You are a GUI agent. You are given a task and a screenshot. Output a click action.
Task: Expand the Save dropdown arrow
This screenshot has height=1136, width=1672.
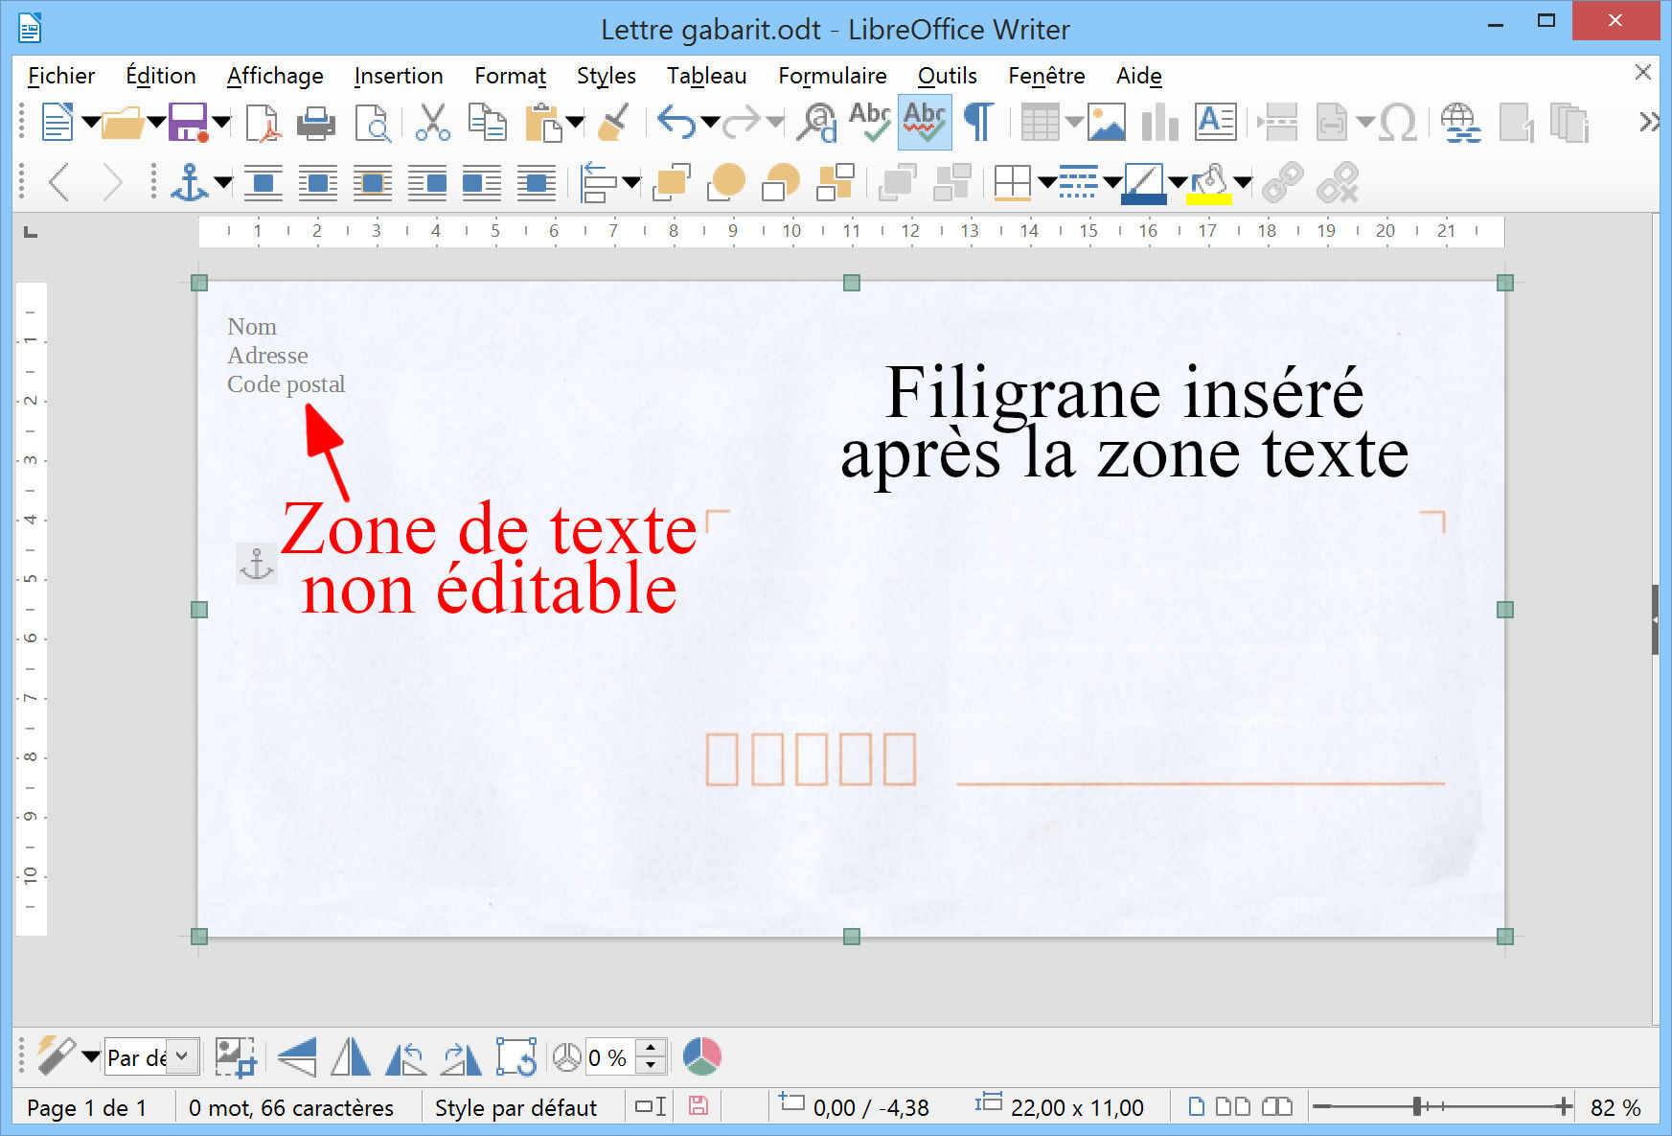tap(221, 123)
